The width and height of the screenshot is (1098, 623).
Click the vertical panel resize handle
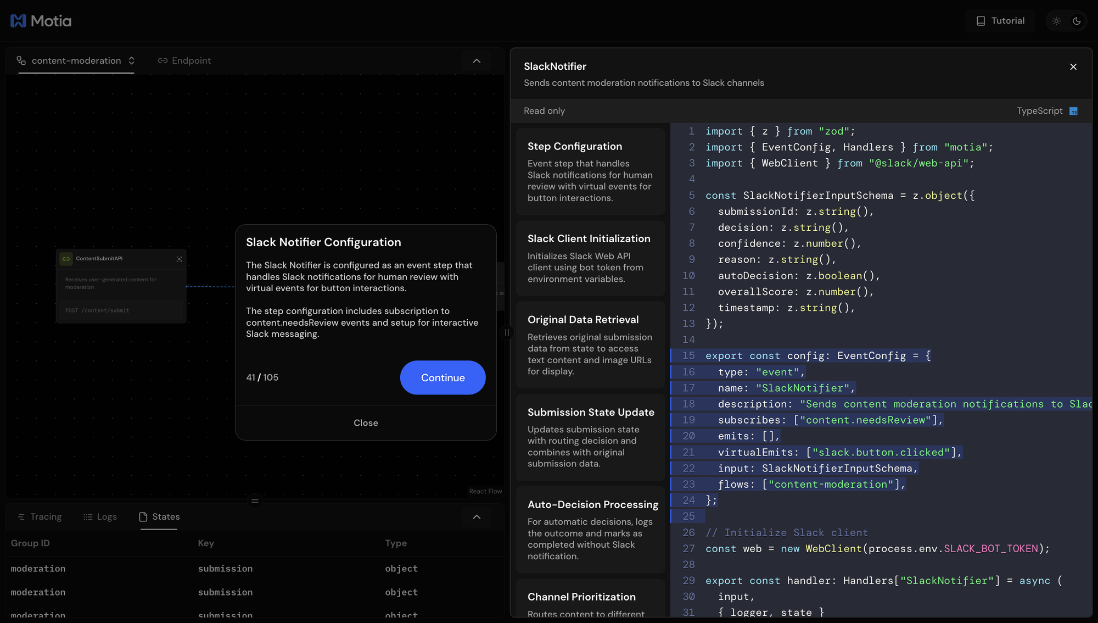click(507, 332)
